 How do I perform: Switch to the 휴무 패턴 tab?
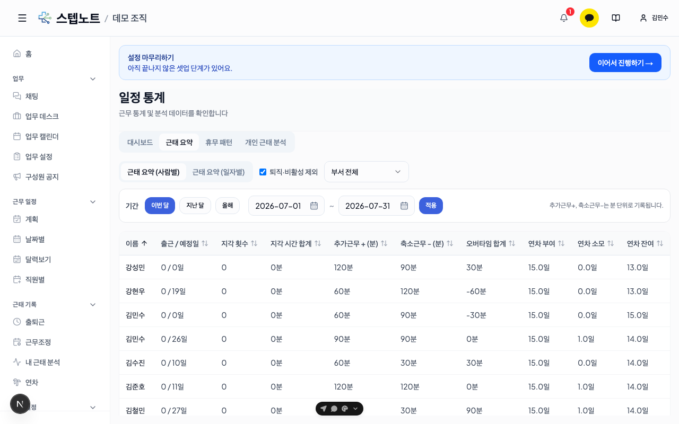coord(219,142)
